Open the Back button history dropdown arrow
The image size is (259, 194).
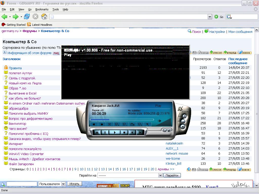click(10, 17)
